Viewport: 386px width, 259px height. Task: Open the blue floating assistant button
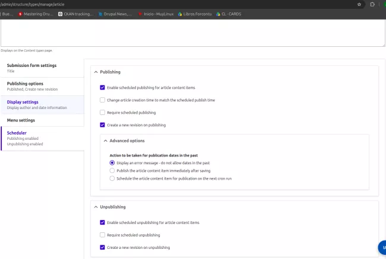[x=382, y=248]
